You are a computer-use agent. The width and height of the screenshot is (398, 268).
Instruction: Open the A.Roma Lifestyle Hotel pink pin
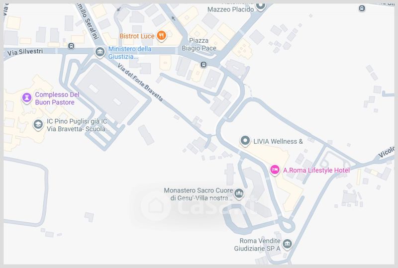tap(275, 170)
